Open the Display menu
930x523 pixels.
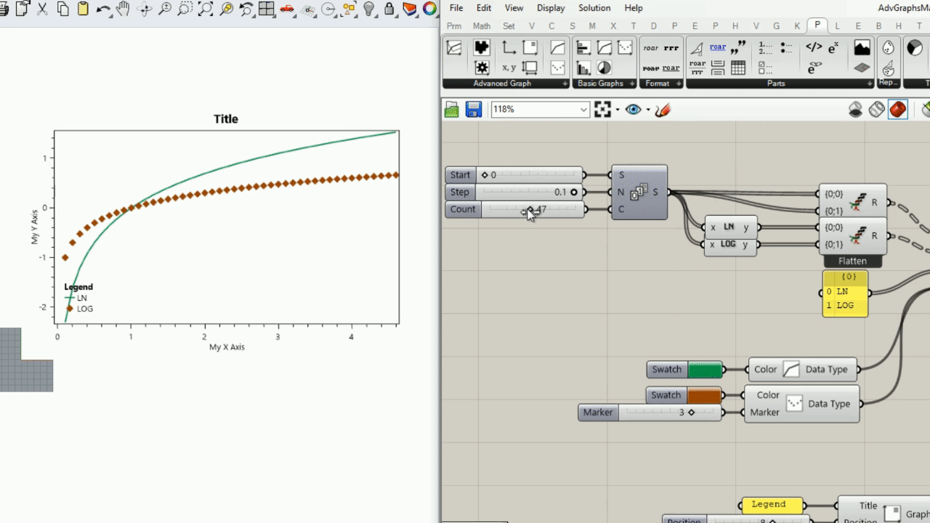click(551, 8)
